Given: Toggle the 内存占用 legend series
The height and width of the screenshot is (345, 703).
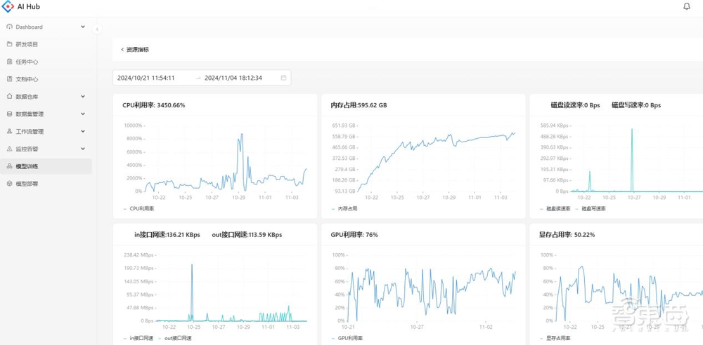Looking at the screenshot, I should 344,209.
